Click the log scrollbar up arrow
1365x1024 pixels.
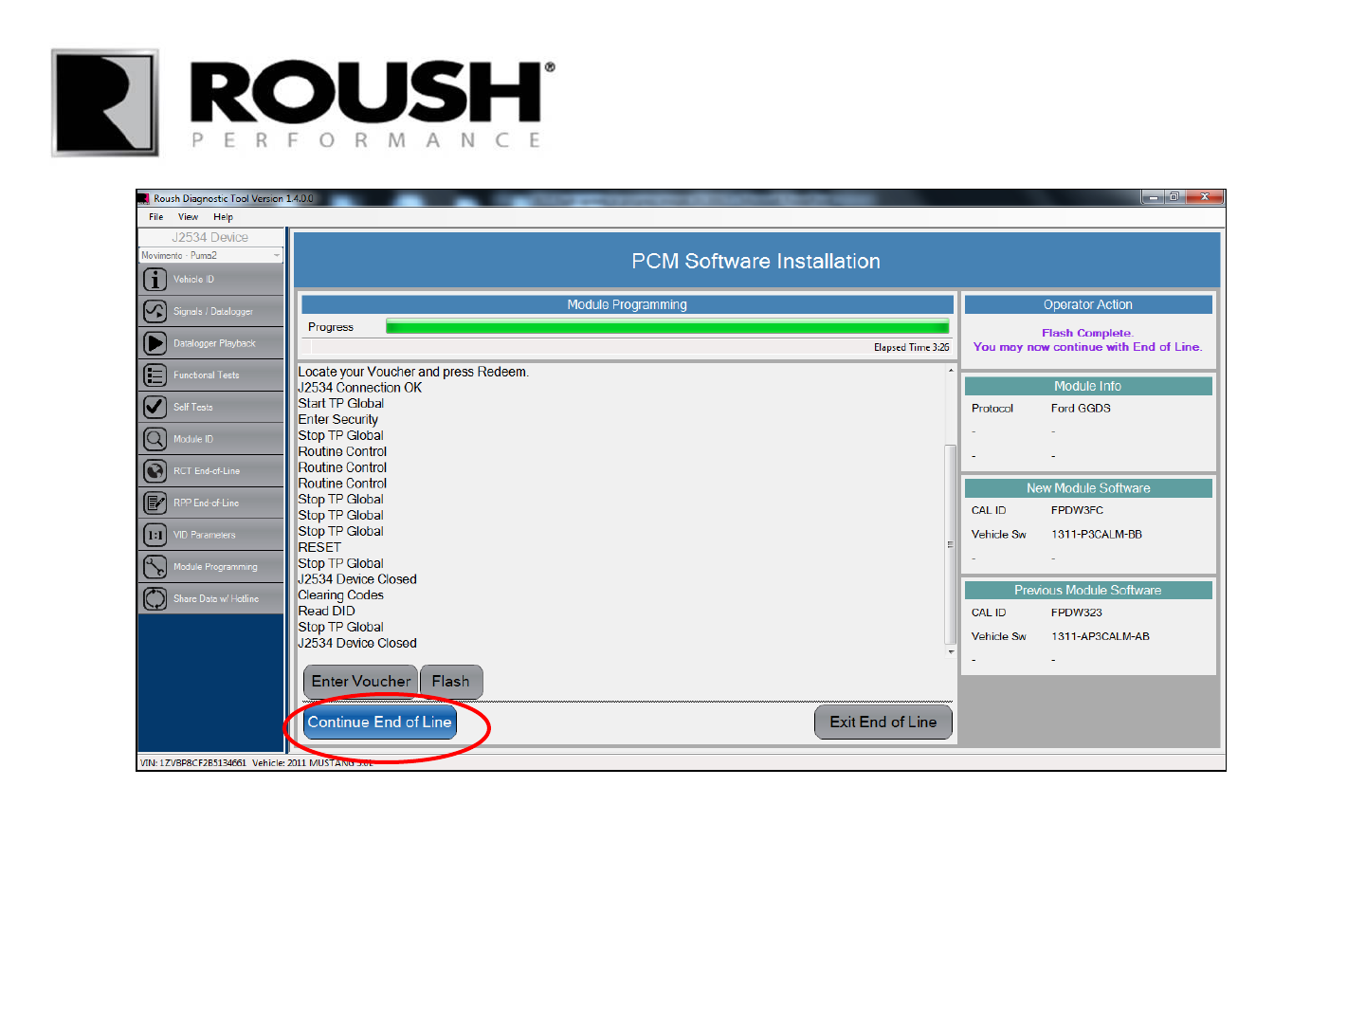(x=951, y=371)
